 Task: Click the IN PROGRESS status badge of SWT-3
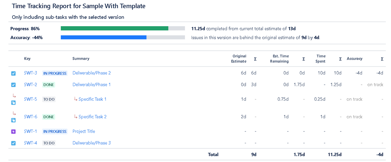55,73
